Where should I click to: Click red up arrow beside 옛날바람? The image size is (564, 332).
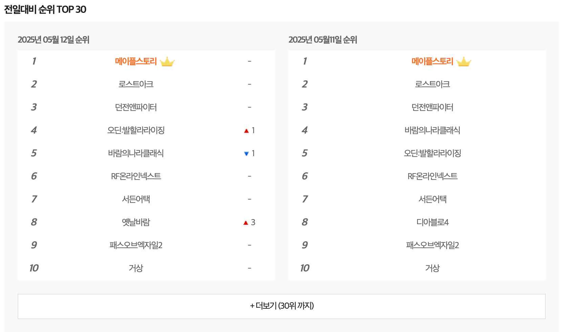tap(246, 223)
